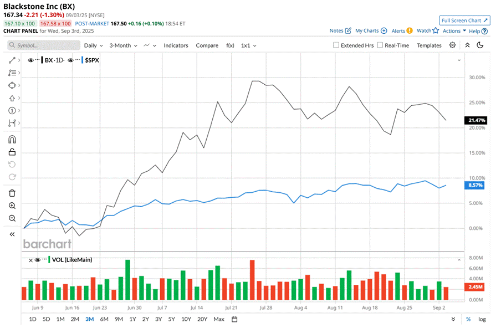
Task: Click the Alerts link
Action: [x=398, y=31]
